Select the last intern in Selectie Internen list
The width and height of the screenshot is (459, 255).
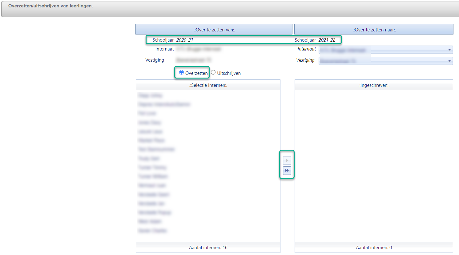tap(153, 231)
